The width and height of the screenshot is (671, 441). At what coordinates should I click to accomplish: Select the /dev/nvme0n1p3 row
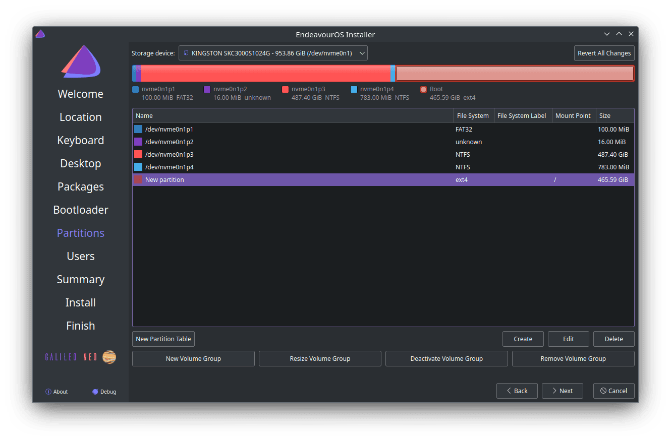[383, 154]
